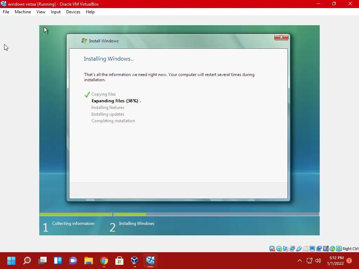359x269 pixels.
Task: Open the Help menu
Action: click(x=90, y=12)
